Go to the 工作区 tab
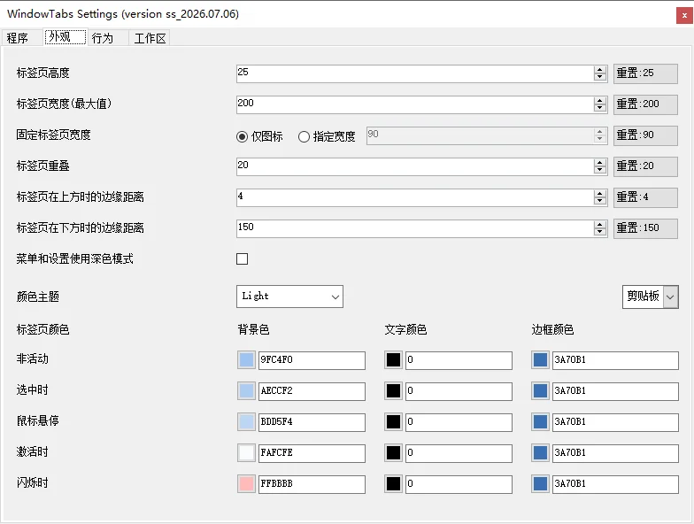The width and height of the screenshot is (694, 524). (150, 37)
